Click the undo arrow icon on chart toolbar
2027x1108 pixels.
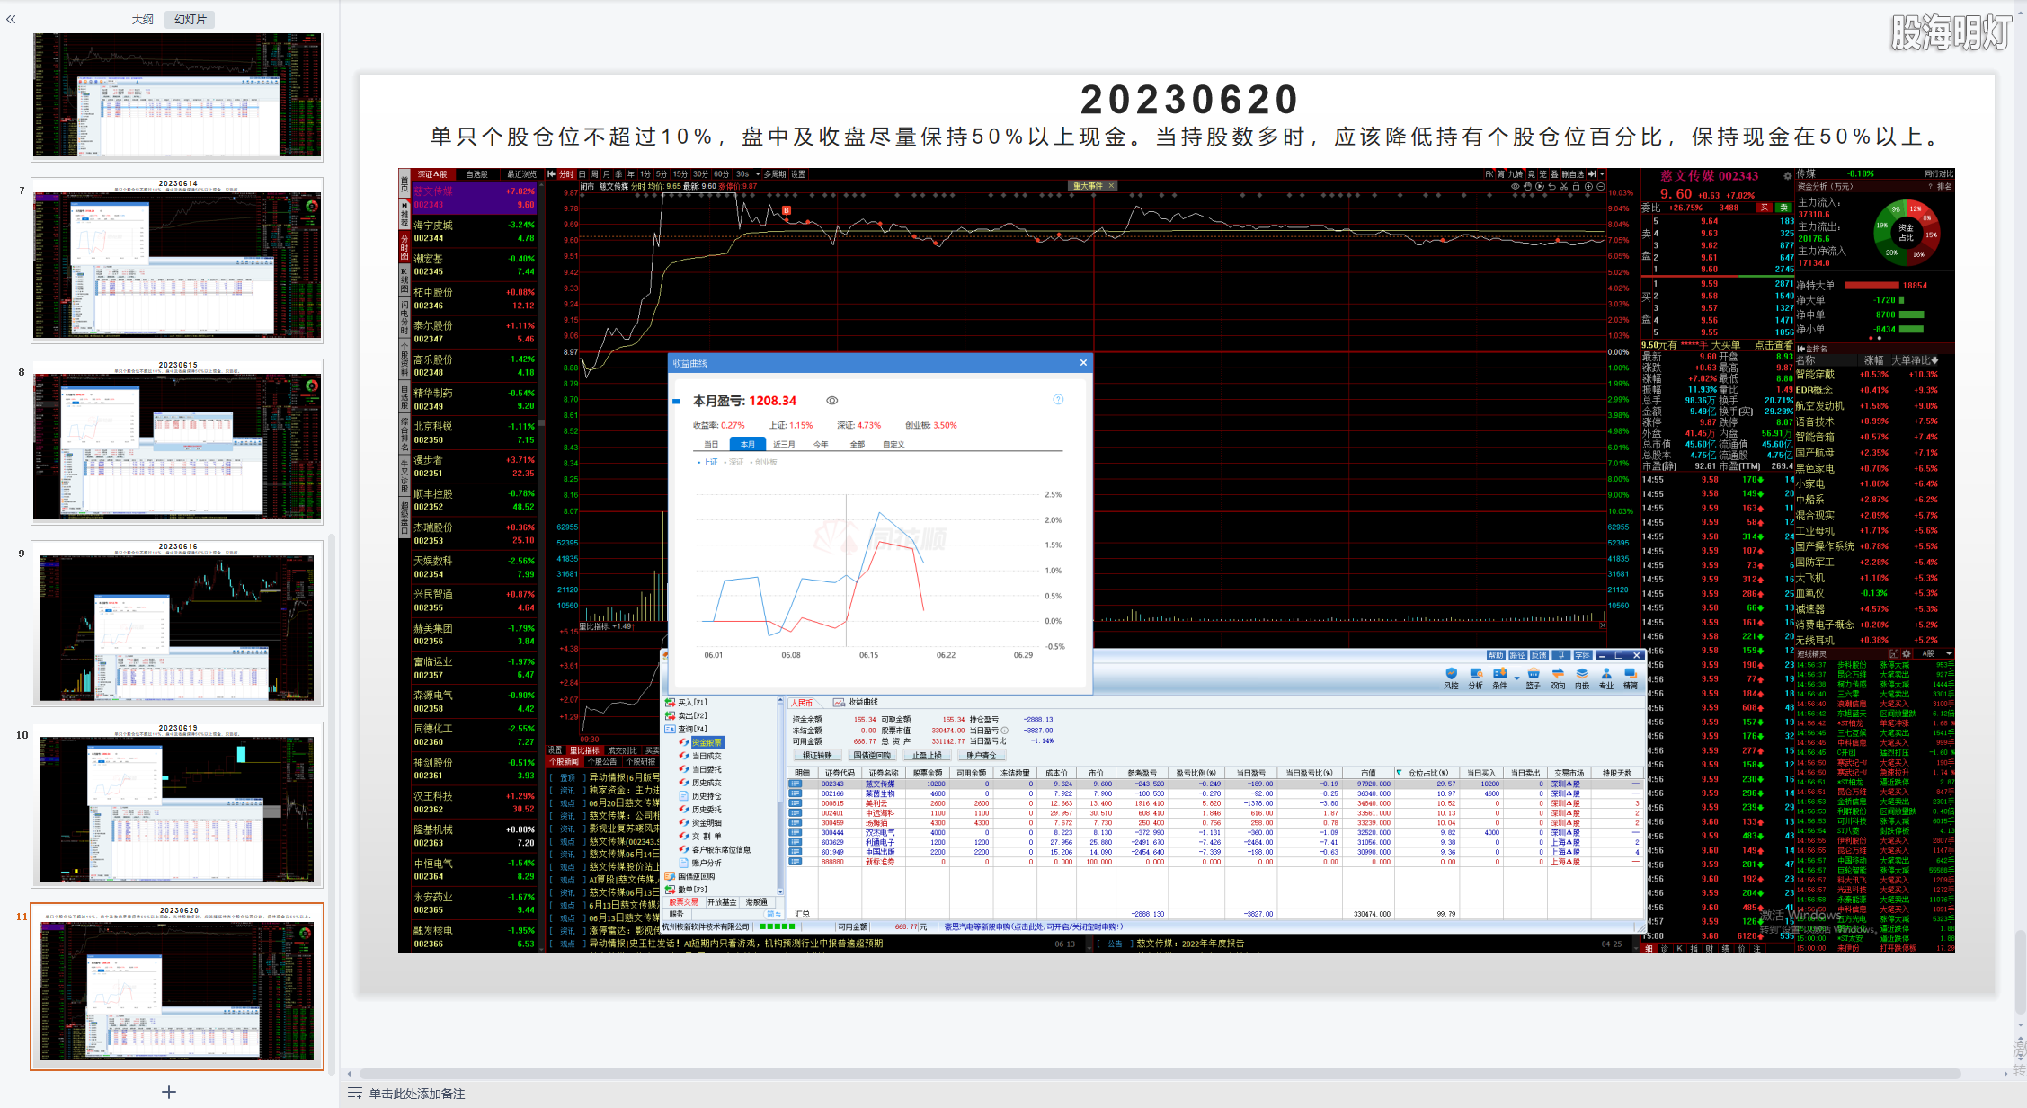pyautogui.click(x=1551, y=186)
